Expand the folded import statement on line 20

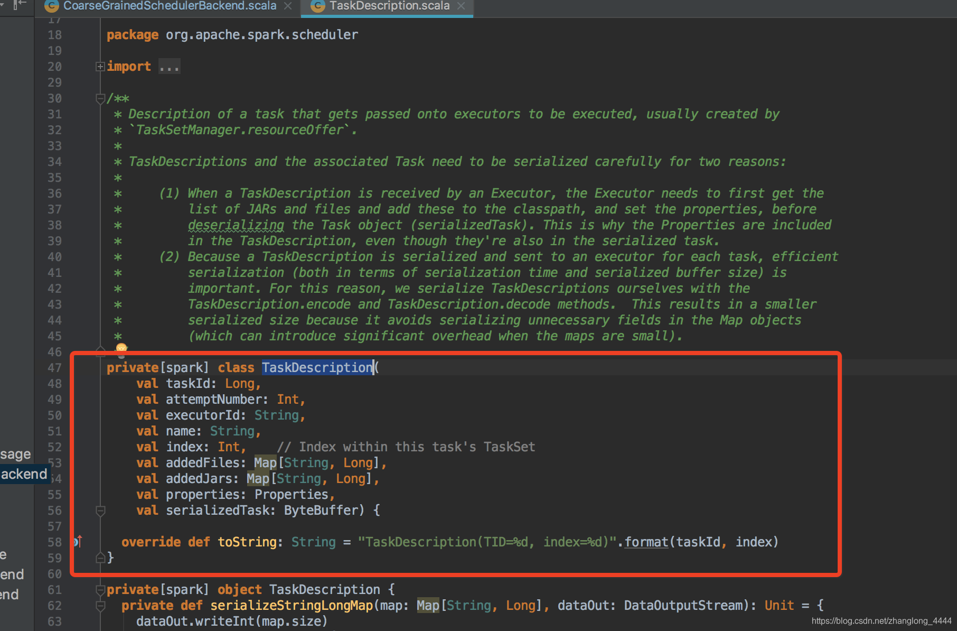coord(100,66)
